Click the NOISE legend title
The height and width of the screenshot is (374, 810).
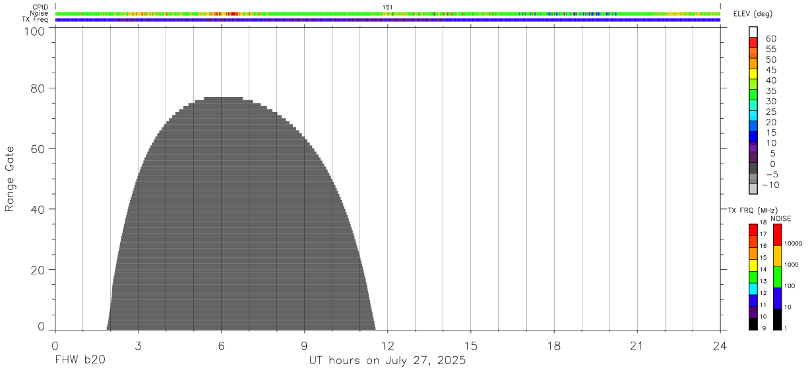[x=780, y=218]
